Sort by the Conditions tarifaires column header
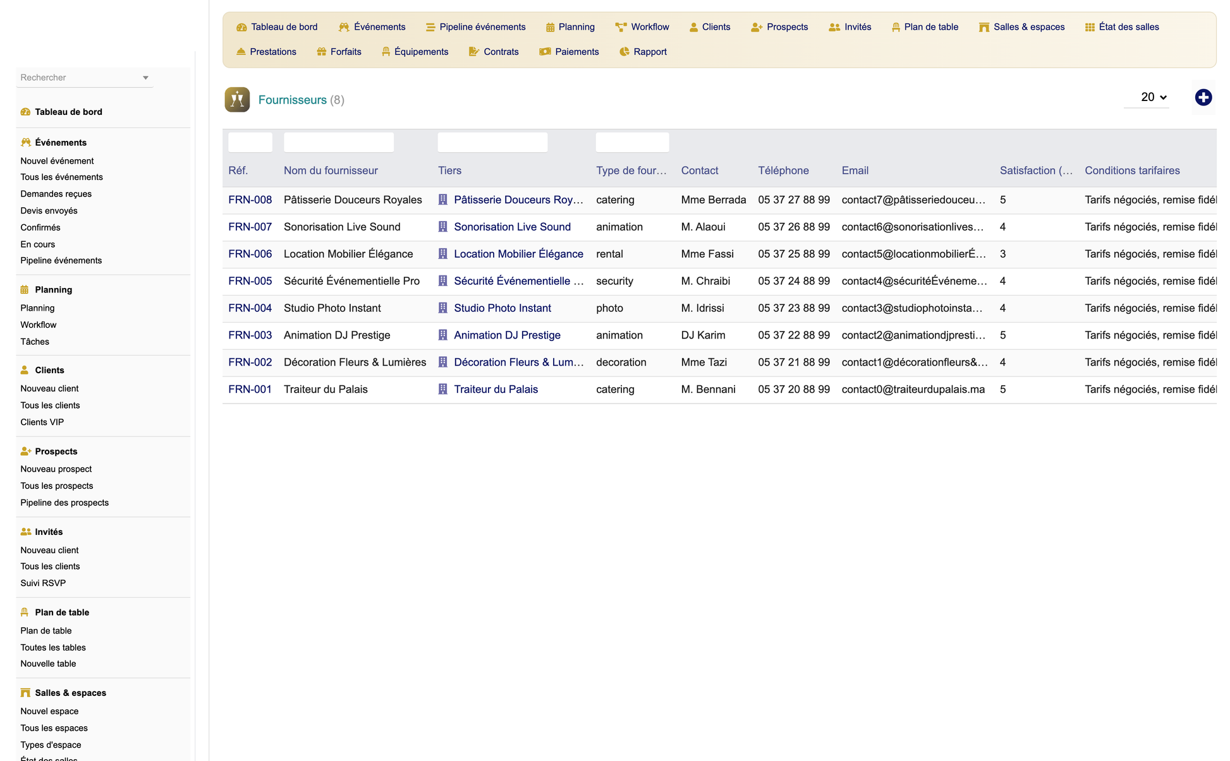Image resolution: width=1230 pixels, height=761 pixels. 1132,171
